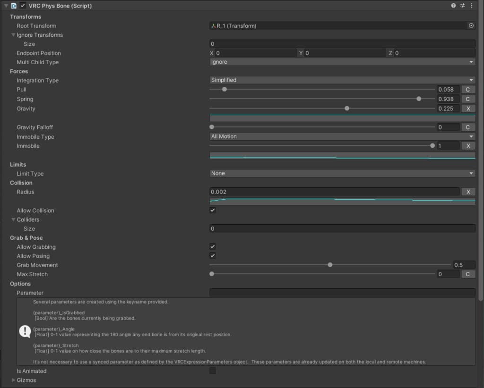Uncheck Allow Collision

coord(213,210)
